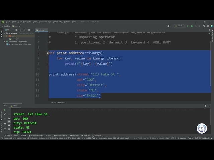This screenshot has width=214, height=160.
Task: Open the TODO tool window
Action: tap(48, 136)
